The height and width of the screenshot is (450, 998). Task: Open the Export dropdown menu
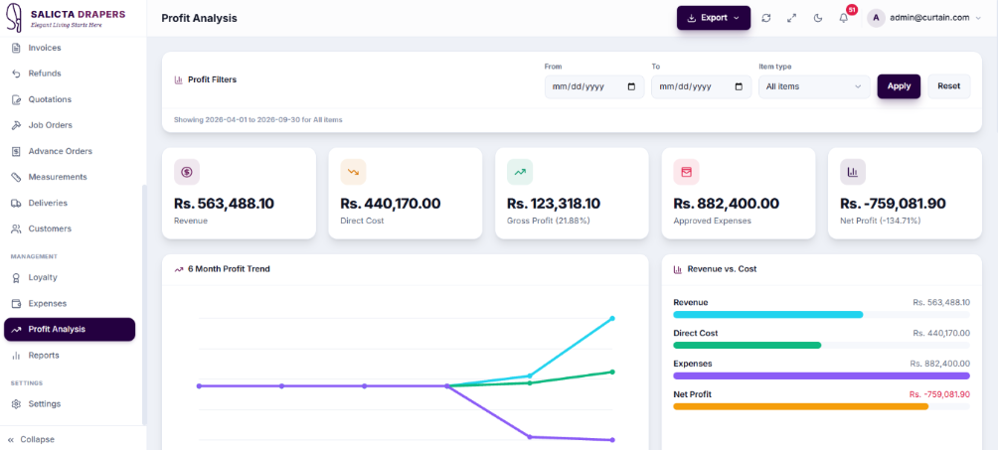click(x=714, y=18)
